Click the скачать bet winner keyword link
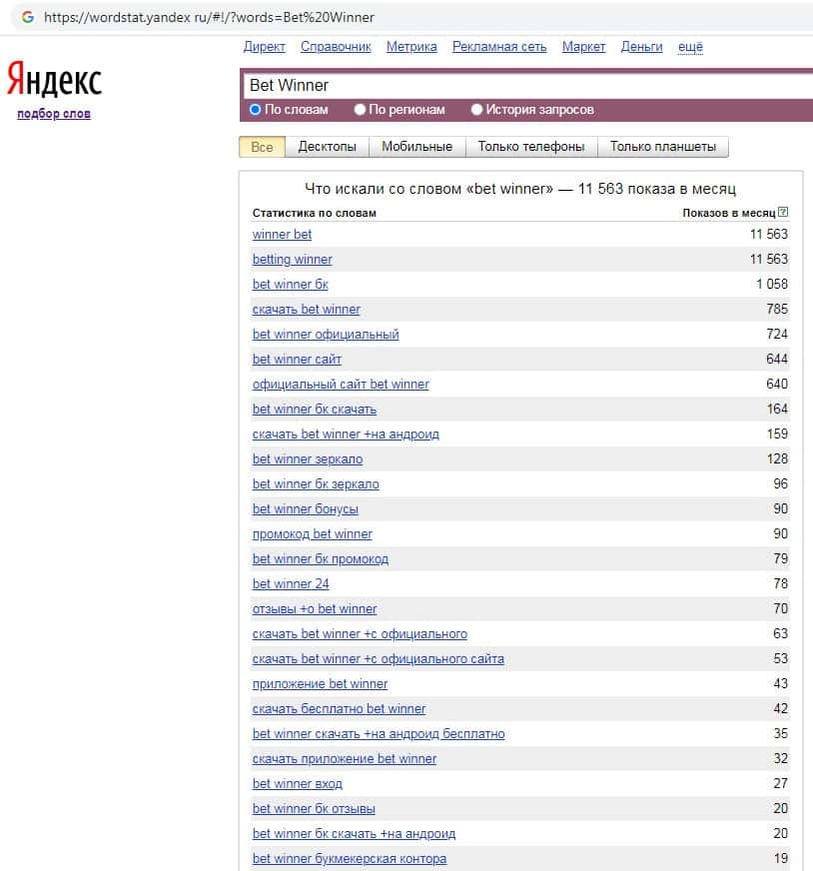This screenshot has width=813, height=871. pos(306,310)
